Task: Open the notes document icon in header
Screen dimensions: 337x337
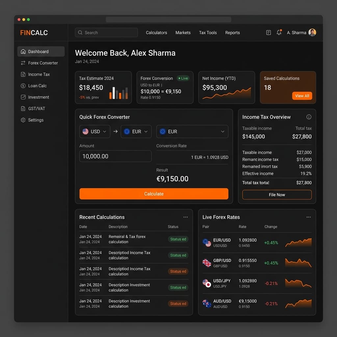Action: (x=269, y=33)
